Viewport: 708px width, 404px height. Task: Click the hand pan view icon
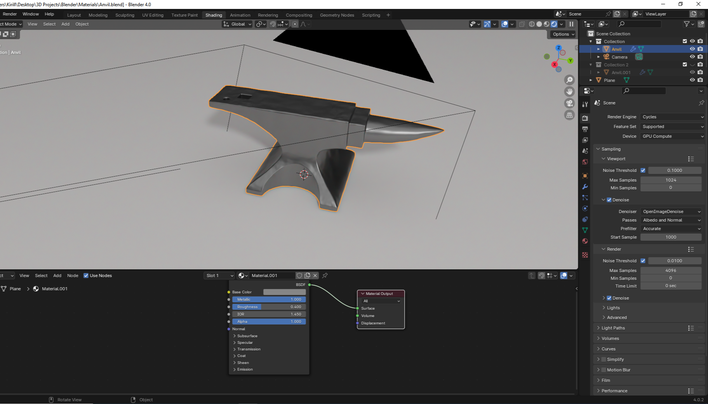coord(569,92)
